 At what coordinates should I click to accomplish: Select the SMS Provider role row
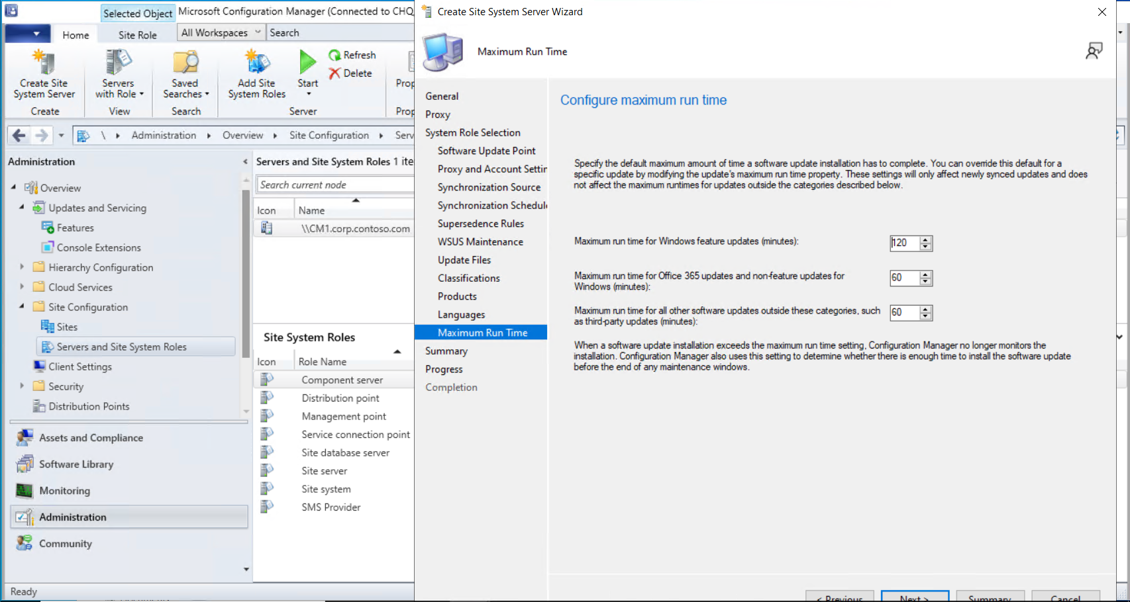point(334,507)
